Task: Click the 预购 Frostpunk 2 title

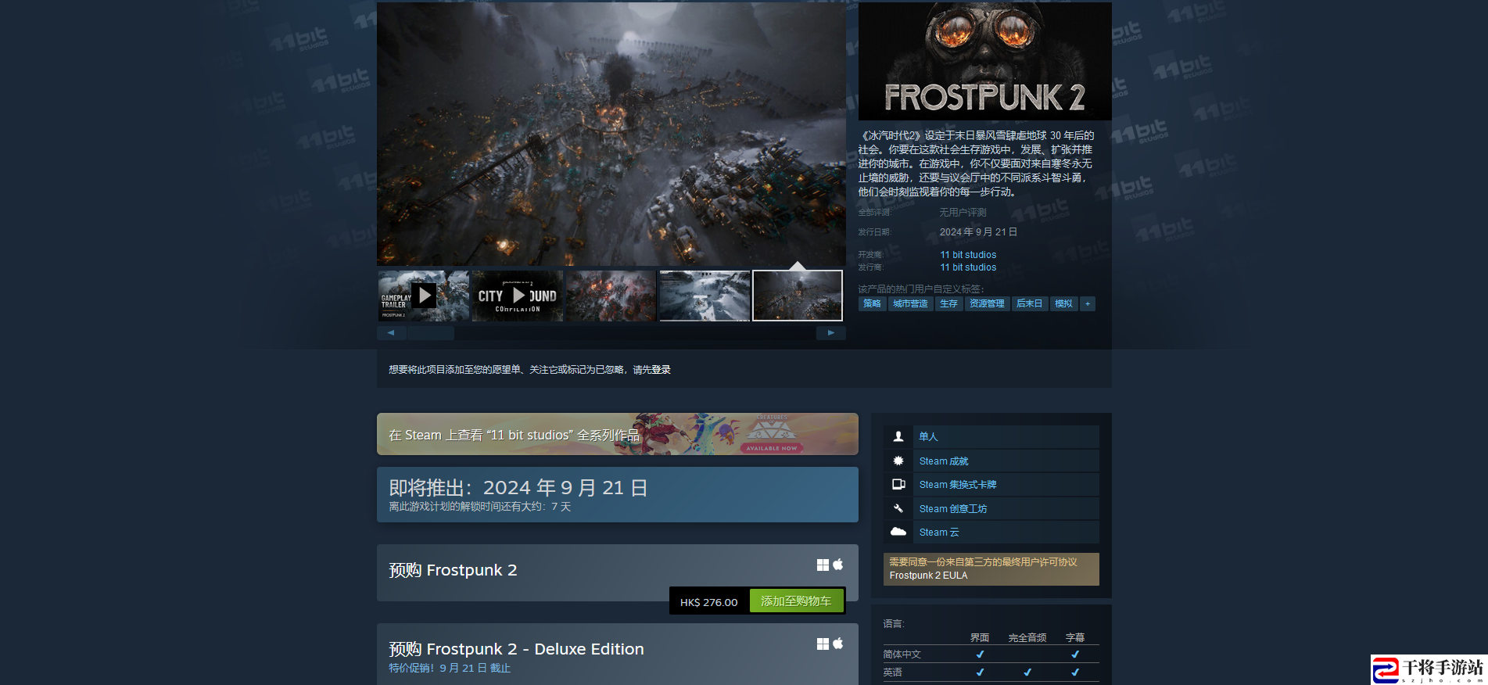Action: coord(453,570)
